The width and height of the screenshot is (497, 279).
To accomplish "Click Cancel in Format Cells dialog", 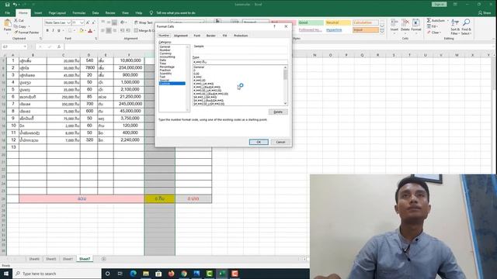I will click(280, 142).
